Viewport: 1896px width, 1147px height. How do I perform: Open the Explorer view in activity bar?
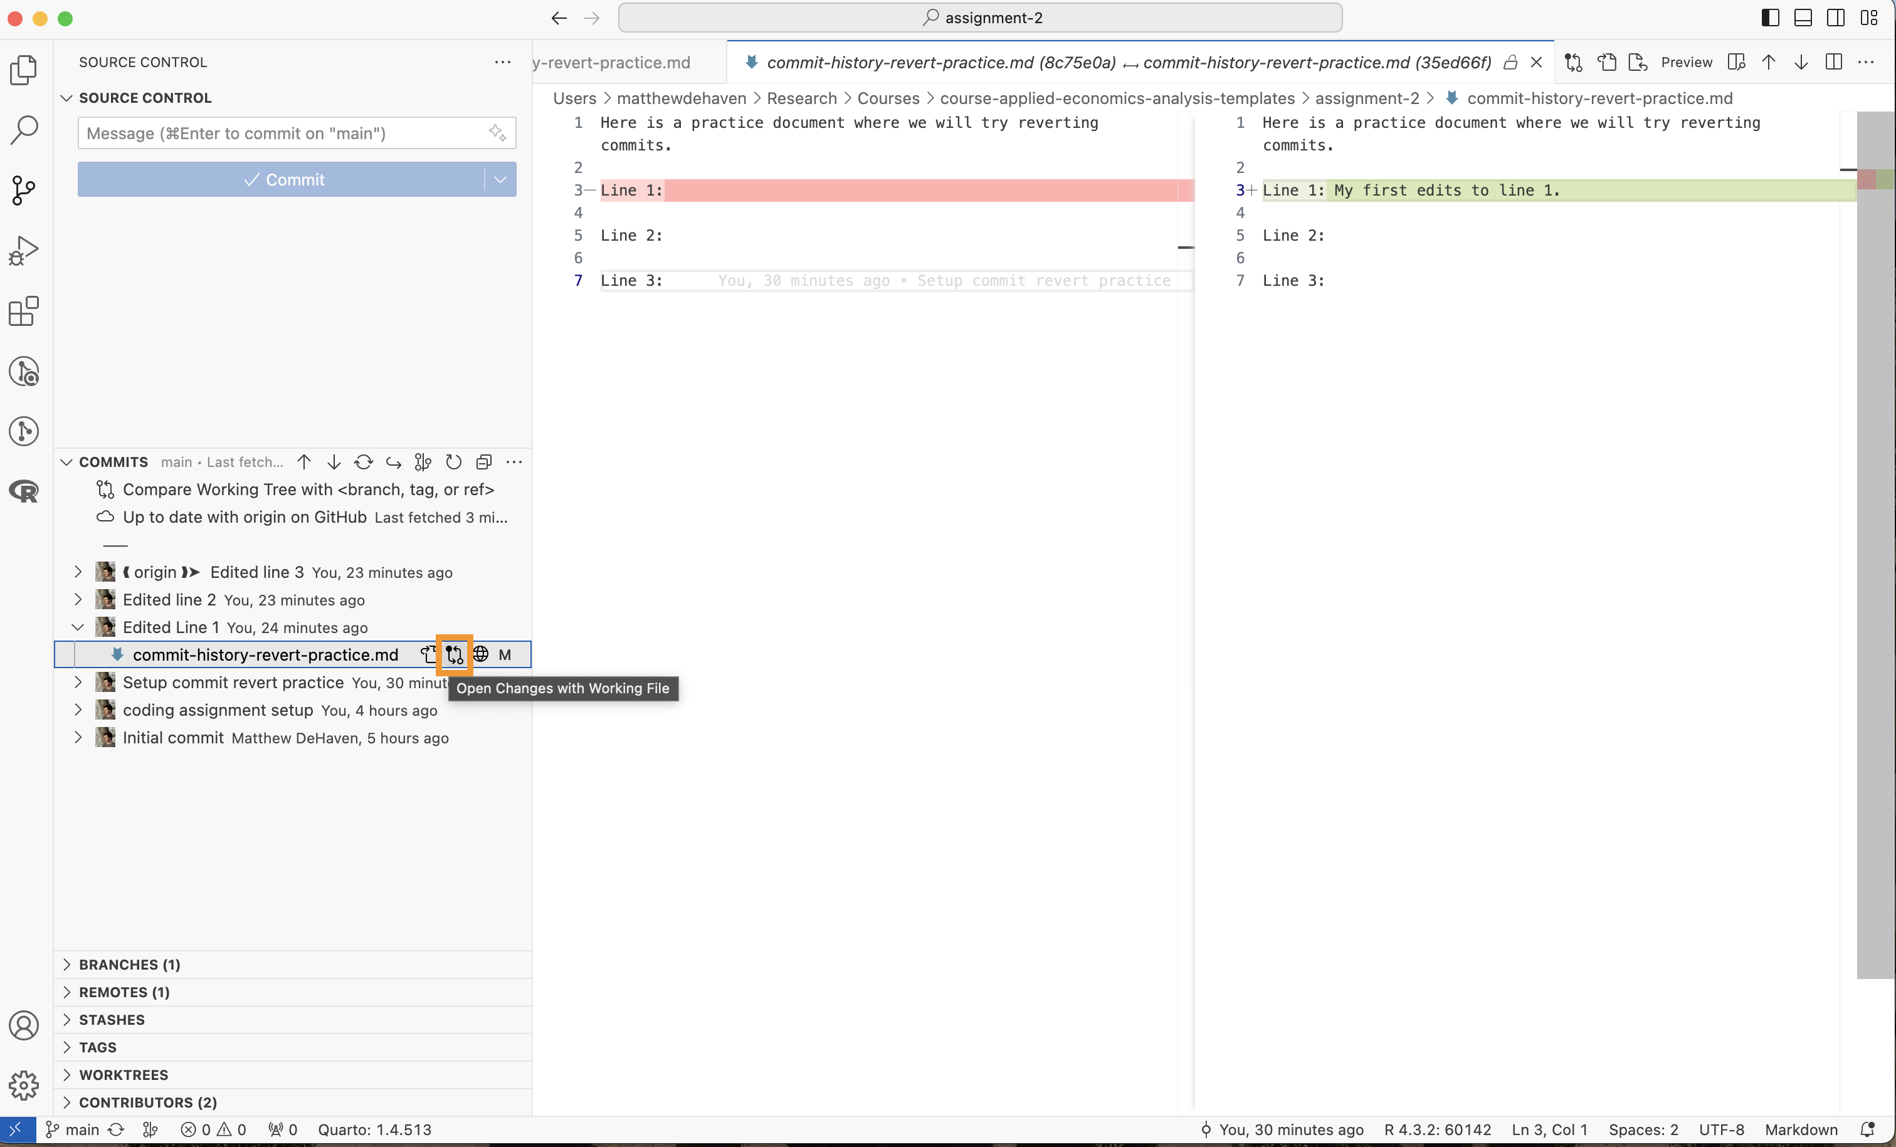[x=24, y=70]
